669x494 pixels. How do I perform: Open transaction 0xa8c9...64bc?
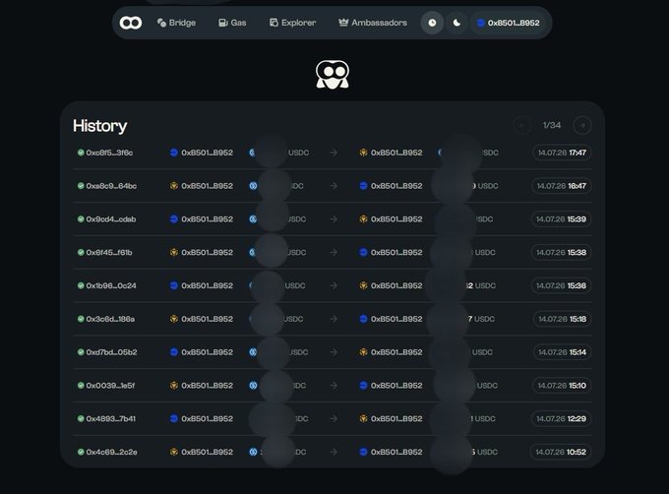[x=111, y=186]
